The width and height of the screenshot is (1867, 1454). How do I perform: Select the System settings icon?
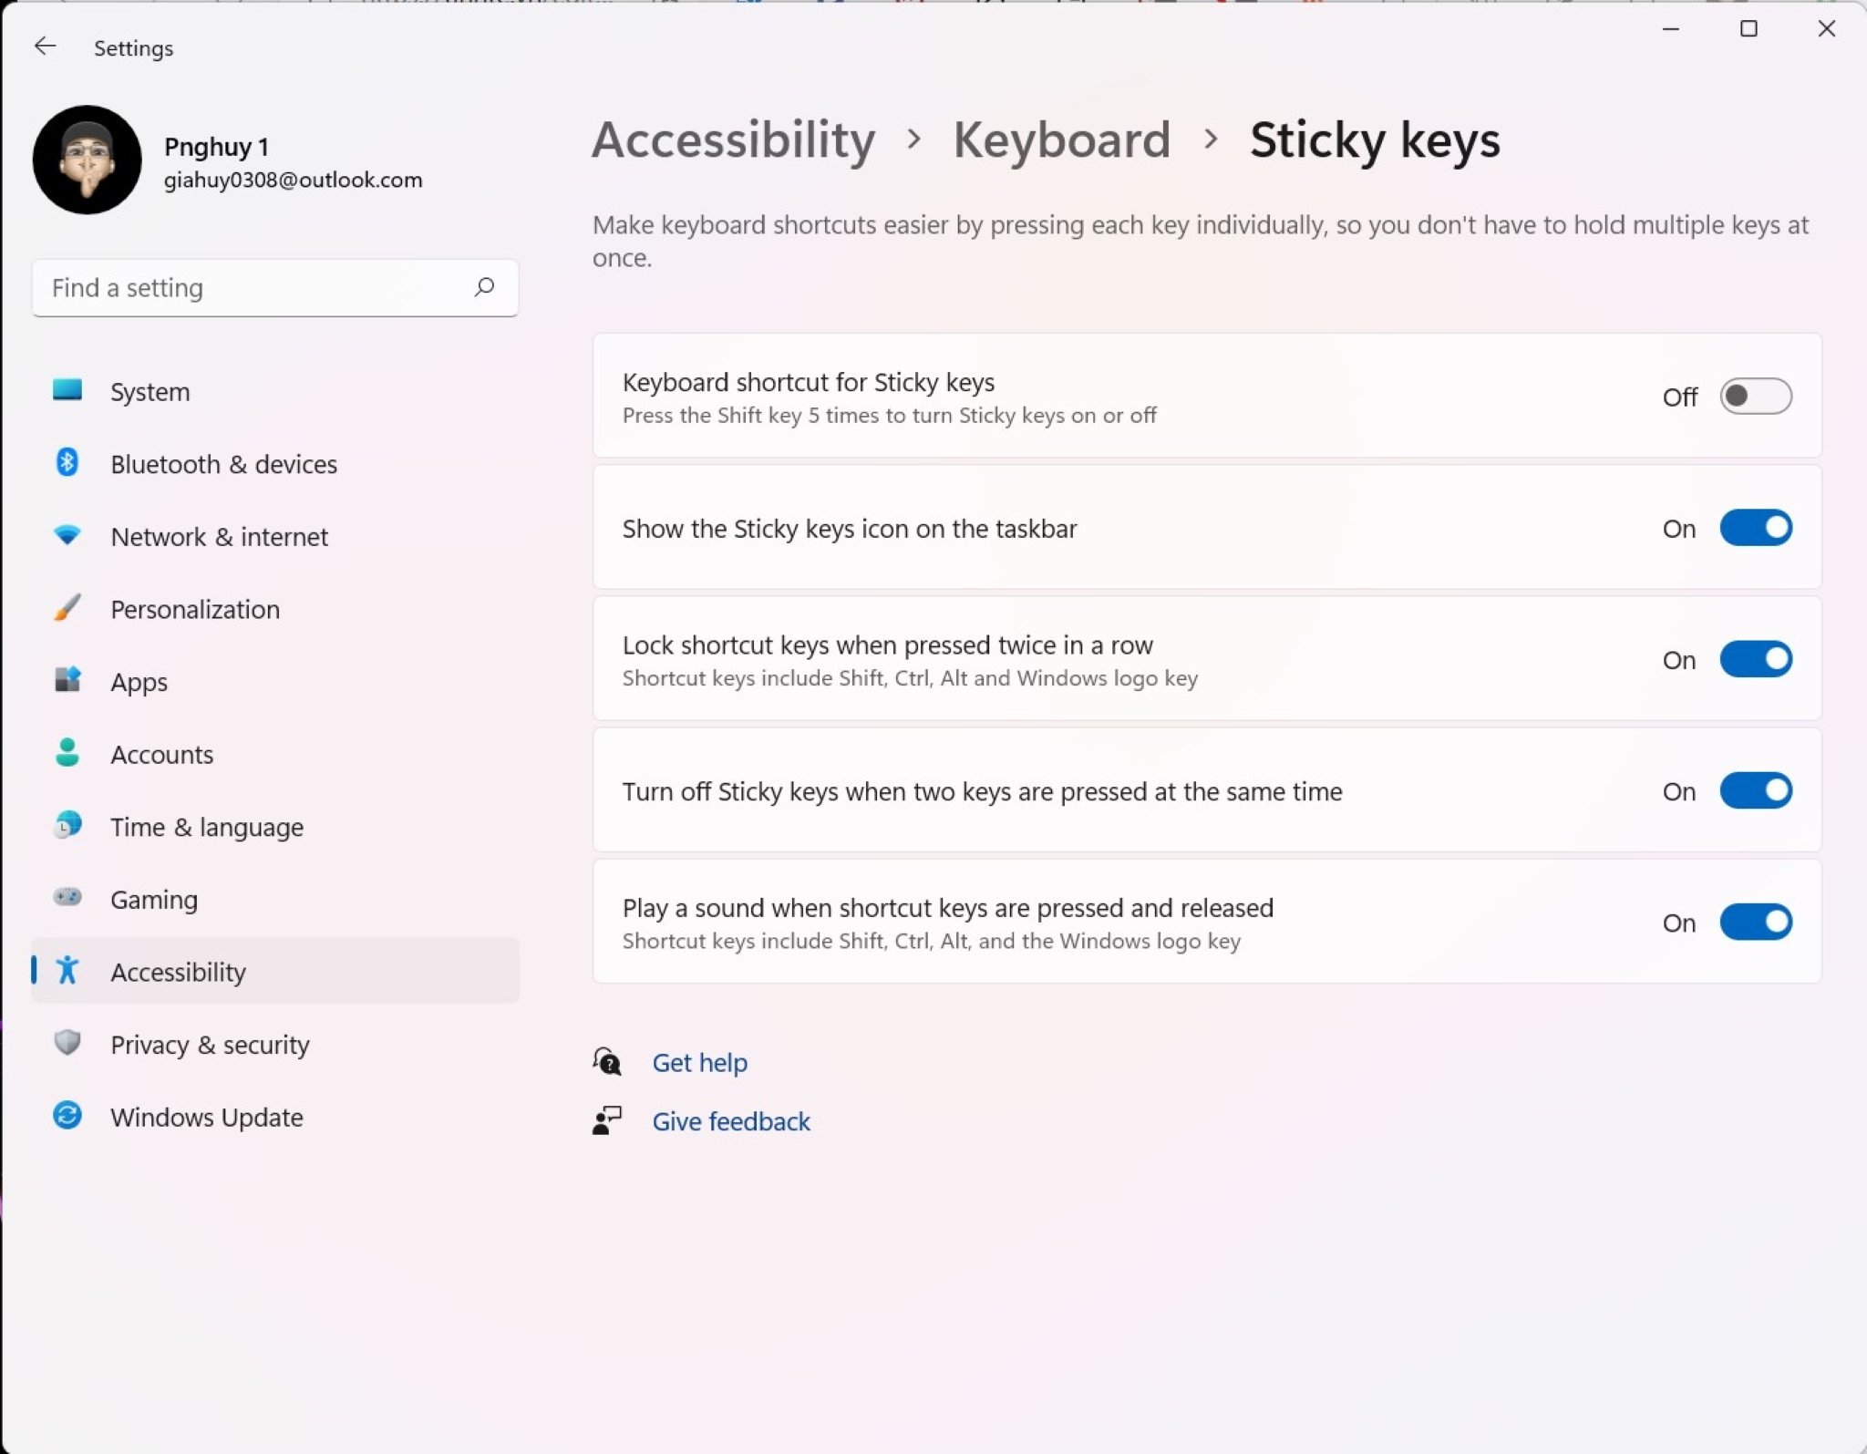pos(67,391)
